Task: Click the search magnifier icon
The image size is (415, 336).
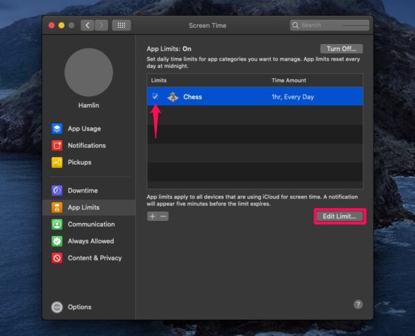Action: 295,25
